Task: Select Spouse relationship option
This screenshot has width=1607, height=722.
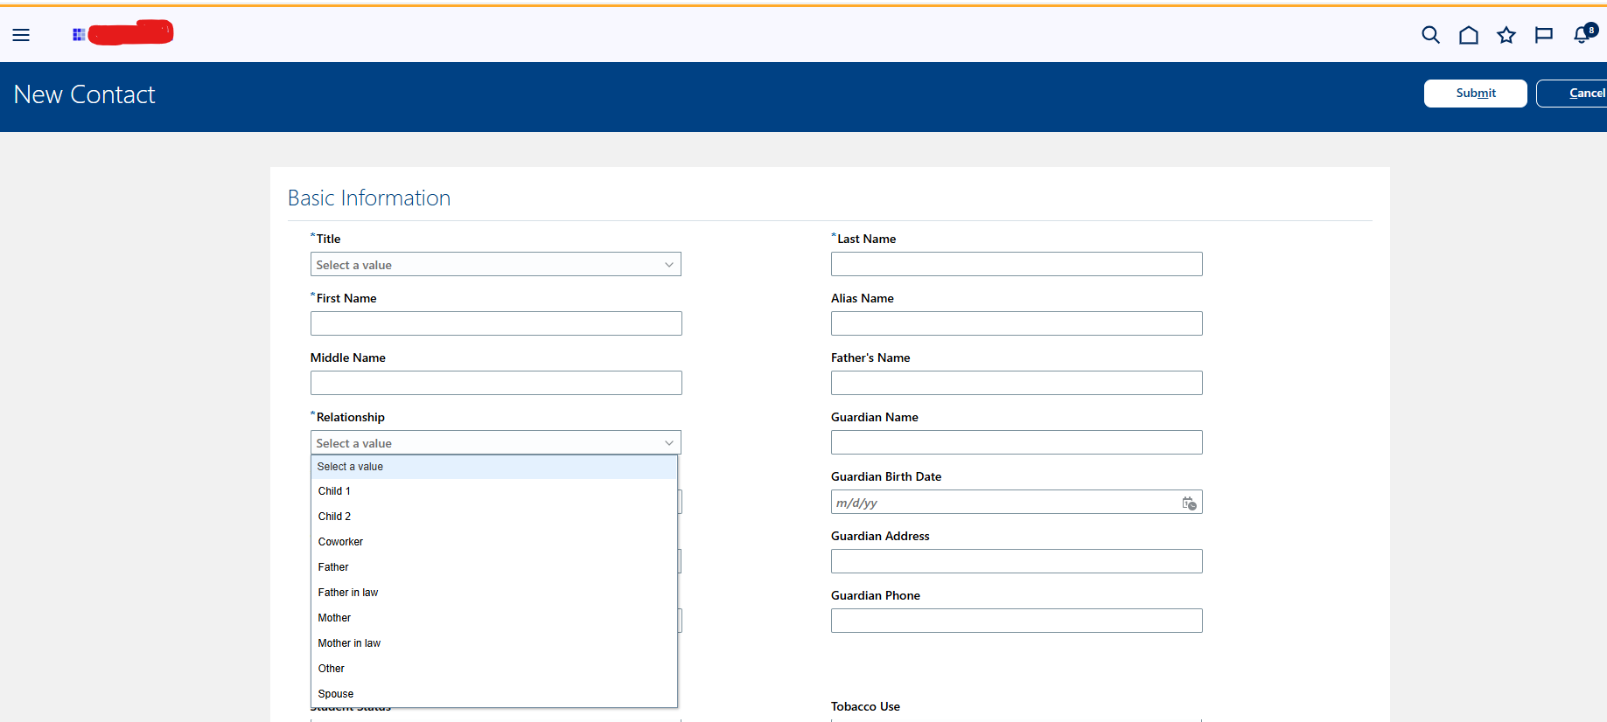Action: click(x=494, y=694)
